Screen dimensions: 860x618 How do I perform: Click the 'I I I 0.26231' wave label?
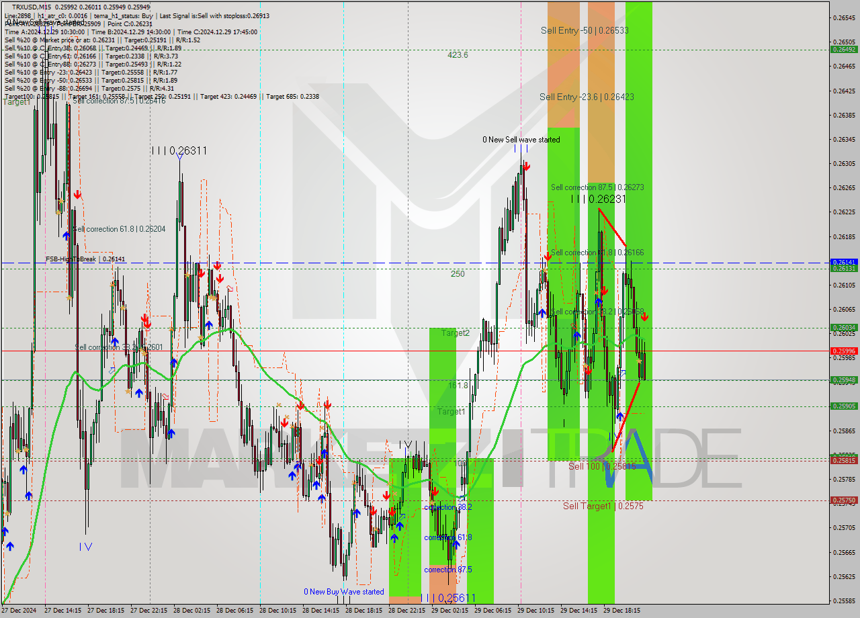point(598,199)
